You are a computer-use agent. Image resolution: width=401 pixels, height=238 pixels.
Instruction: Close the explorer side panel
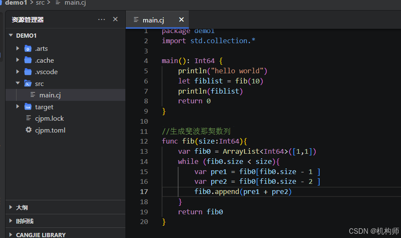pyautogui.click(x=115, y=19)
